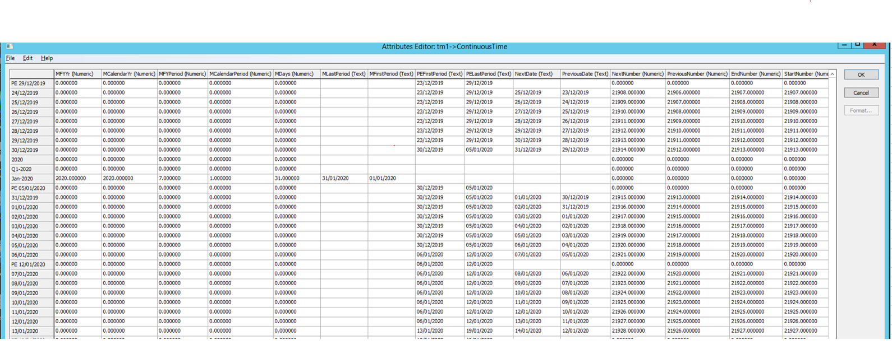This screenshot has height=363, width=892.
Task: Click the PreviousNumber cell in row 02/01/2020
Action: tap(697, 216)
